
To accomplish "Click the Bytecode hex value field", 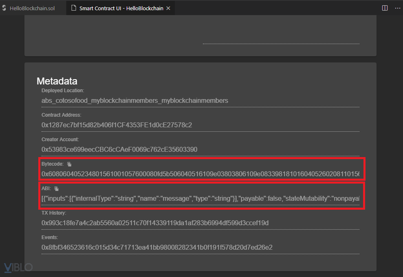I will pyautogui.click(x=200, y=174).
